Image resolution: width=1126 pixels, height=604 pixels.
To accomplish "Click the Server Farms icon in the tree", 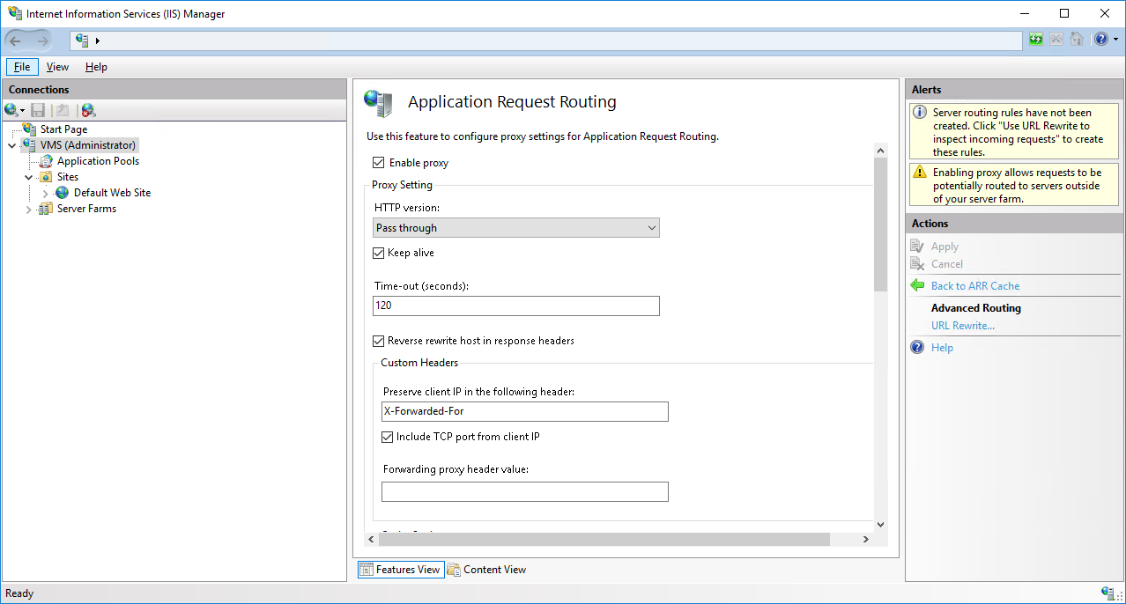I will 47,209.
